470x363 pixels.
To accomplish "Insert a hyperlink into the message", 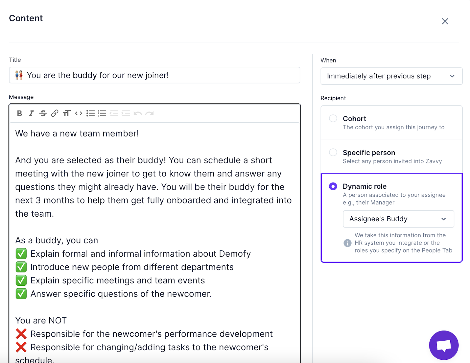I will (55, 113).
